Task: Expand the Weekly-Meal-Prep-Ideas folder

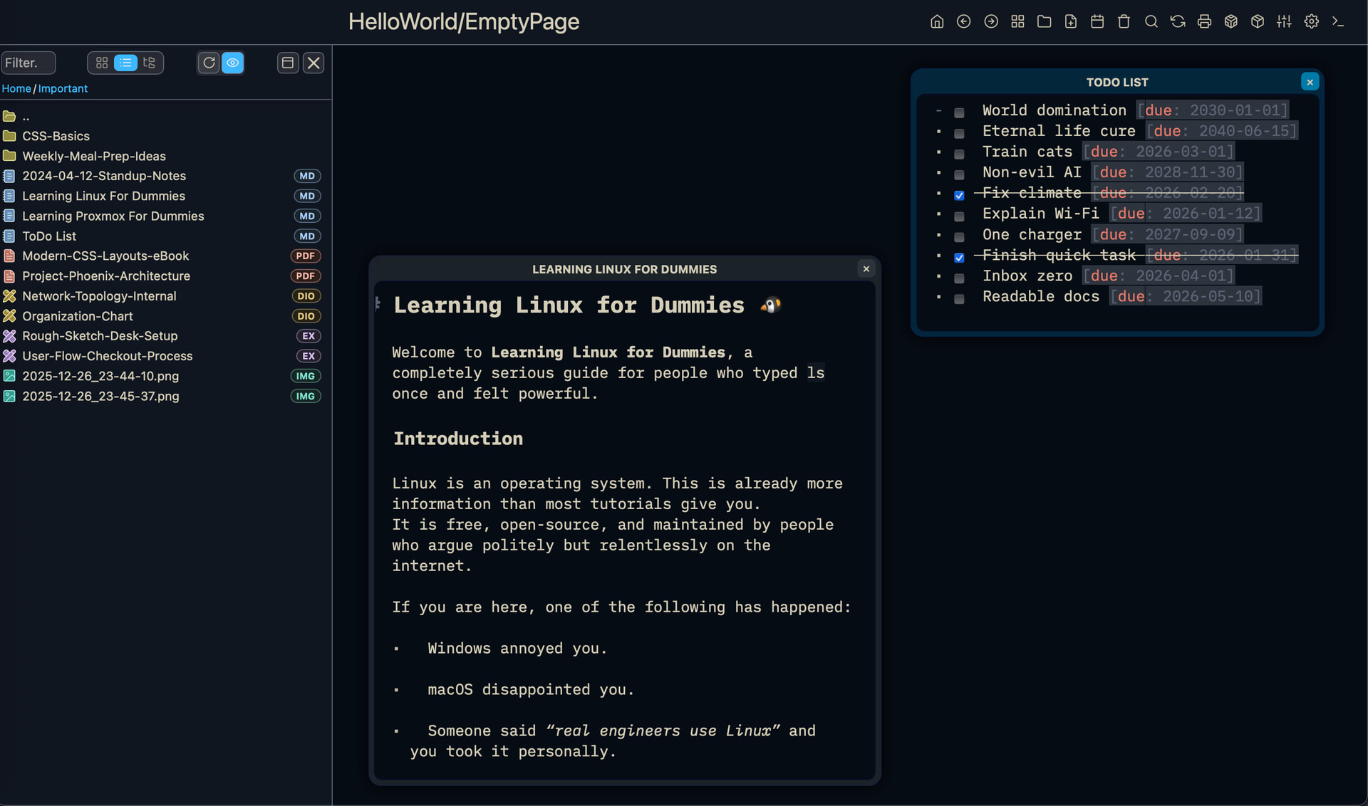Action: (93, 156)
